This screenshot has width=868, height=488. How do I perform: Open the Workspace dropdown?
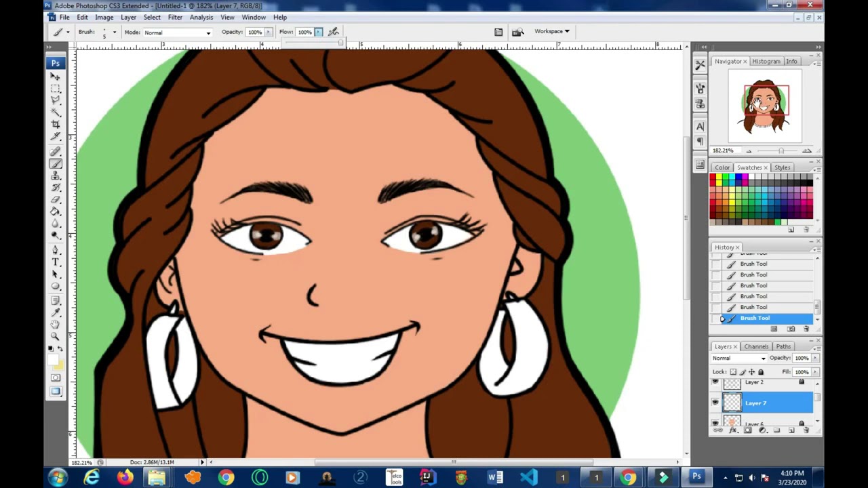click(551, 31)
